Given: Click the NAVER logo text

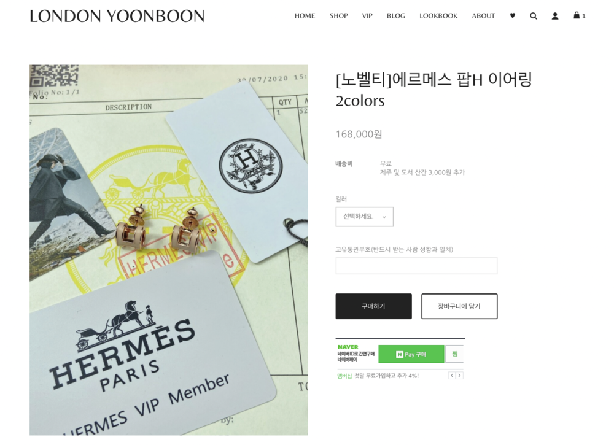Looking at the screenshot, I should click(348, 347).
